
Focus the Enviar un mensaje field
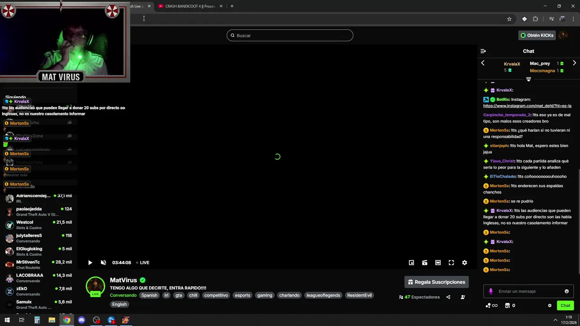[528, 291]
